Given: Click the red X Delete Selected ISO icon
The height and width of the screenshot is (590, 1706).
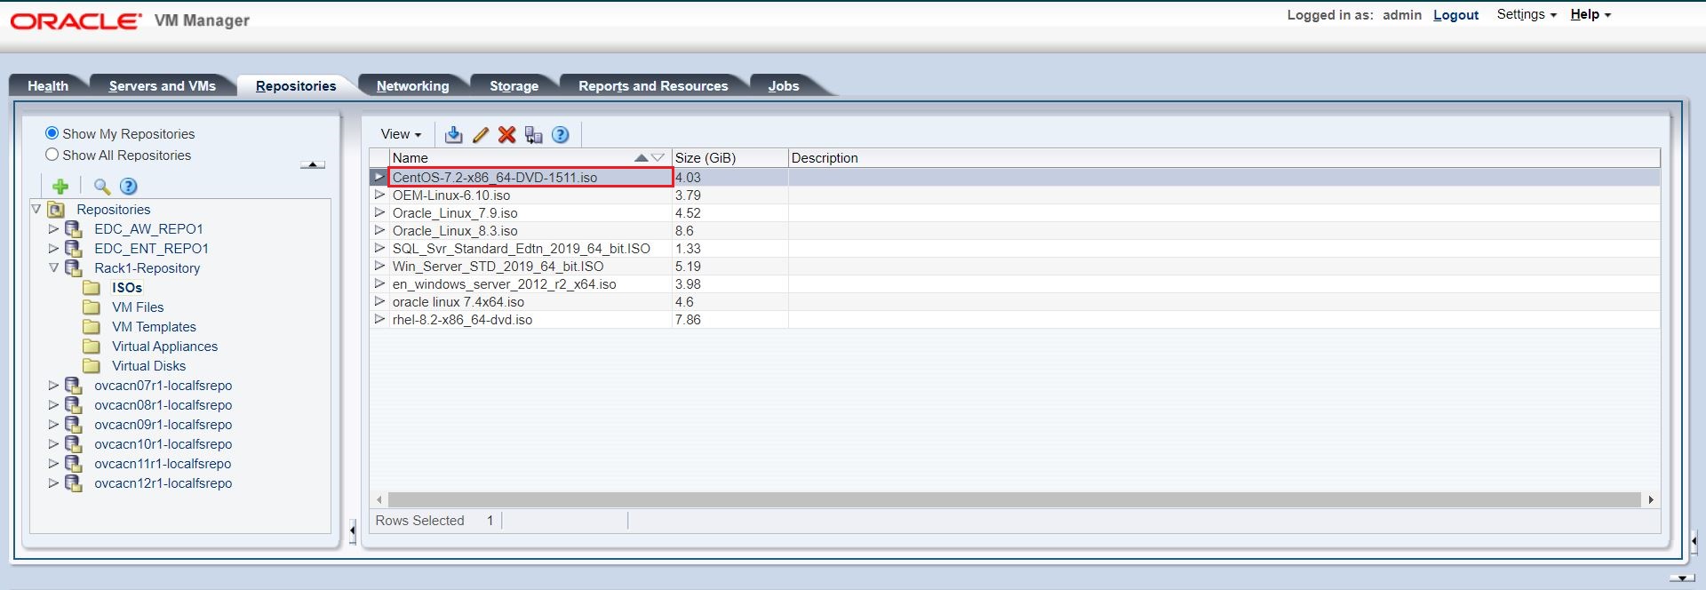Looking at the screenshot, I should point(506,134).
